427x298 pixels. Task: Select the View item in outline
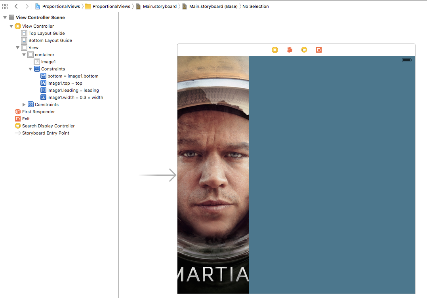[x=59, y=47]
